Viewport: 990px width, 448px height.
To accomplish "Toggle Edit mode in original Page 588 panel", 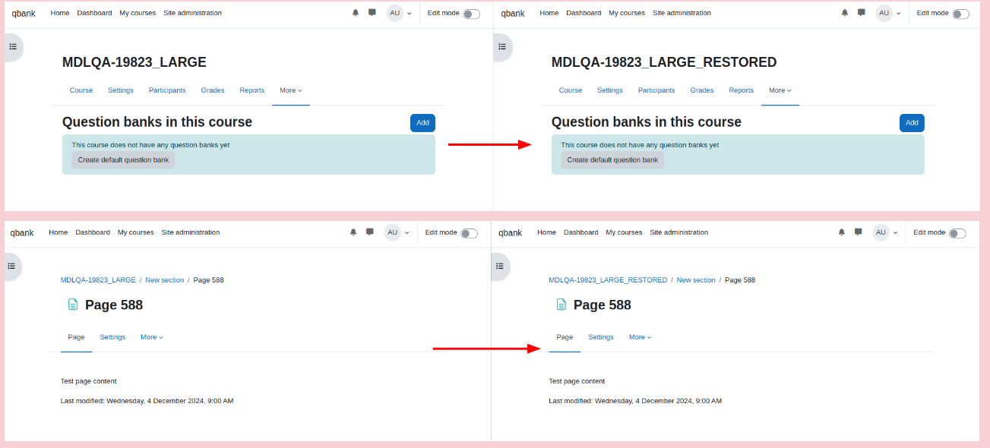I will pyautogui.click(x=469, y=233).
